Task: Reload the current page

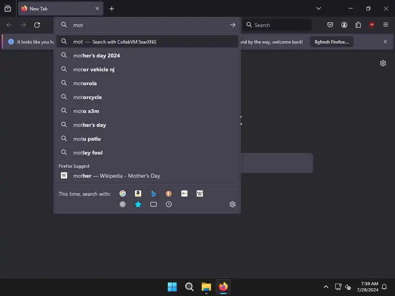Action: (x=37, y=25)
